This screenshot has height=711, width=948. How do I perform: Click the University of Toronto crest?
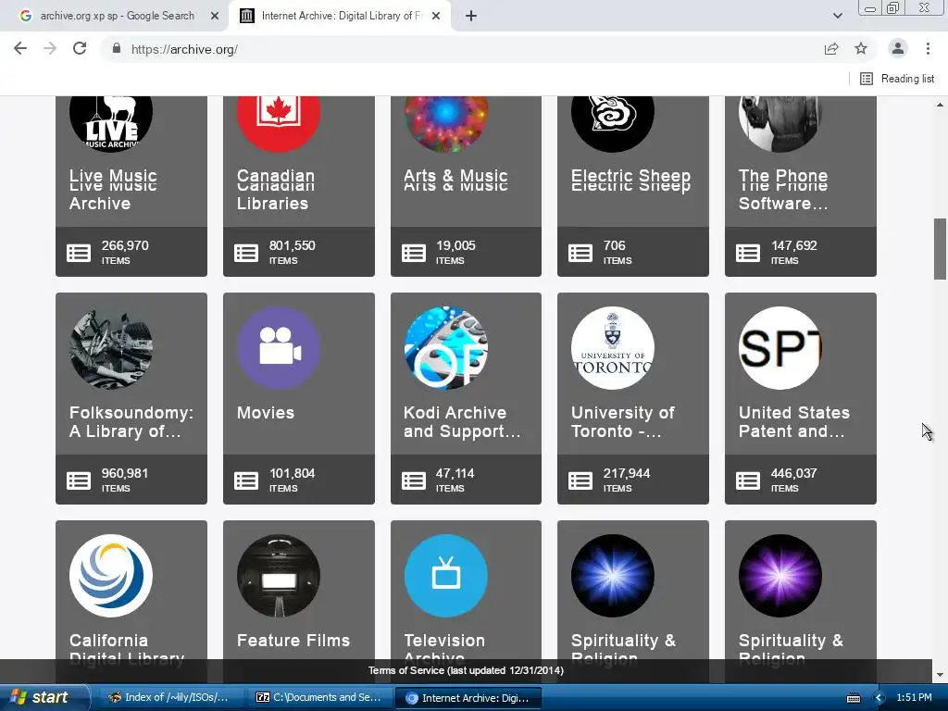point(613,348)
